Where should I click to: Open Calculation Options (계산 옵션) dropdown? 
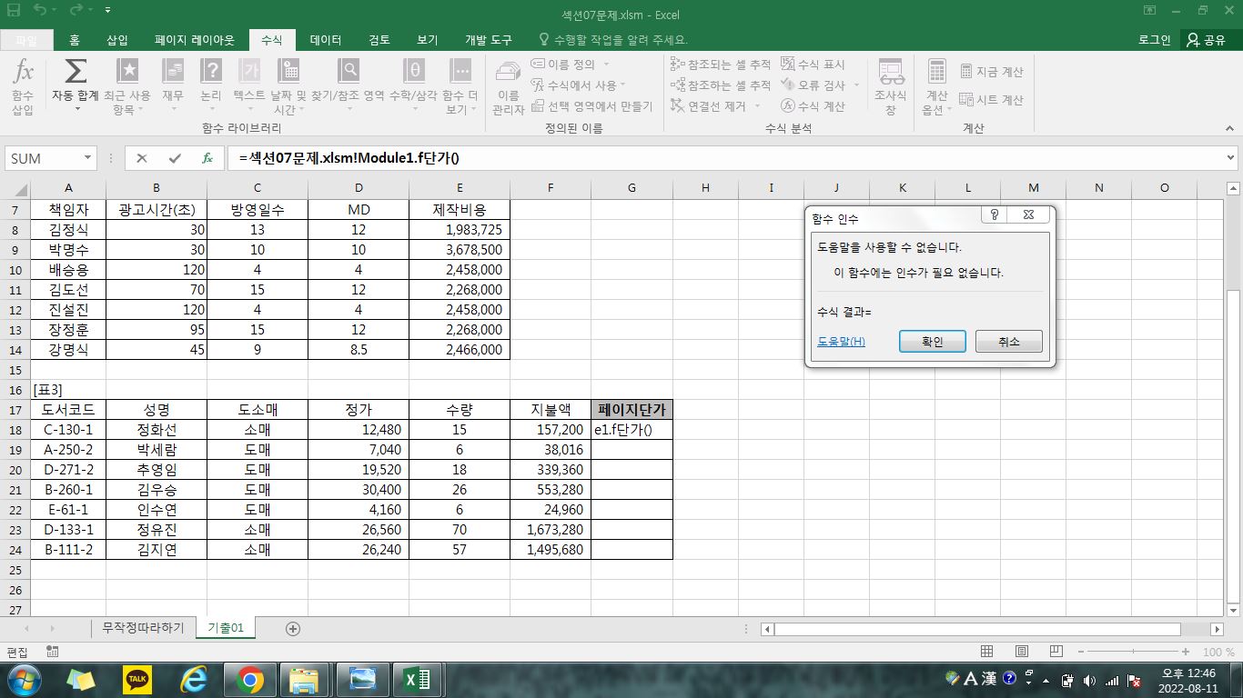(936, 86)
